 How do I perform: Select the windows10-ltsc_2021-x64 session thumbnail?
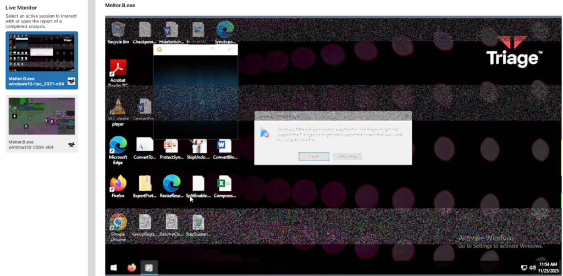42,59
